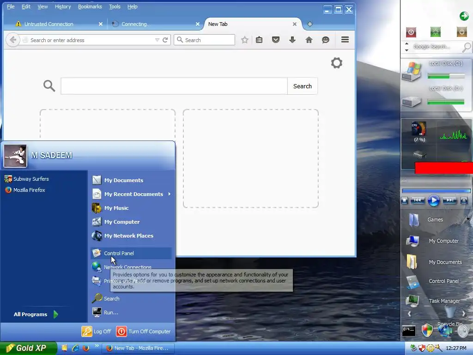Viewport: 473px width, 355px height.
Task: Click the Google Search gadget up arrow
Action: click(x=406, y=44)
